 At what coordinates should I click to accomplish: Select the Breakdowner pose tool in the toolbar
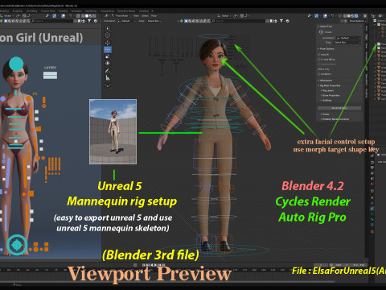108,85
